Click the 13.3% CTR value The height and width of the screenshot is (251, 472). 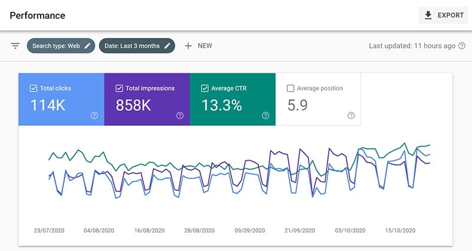(x=222, y=105)
